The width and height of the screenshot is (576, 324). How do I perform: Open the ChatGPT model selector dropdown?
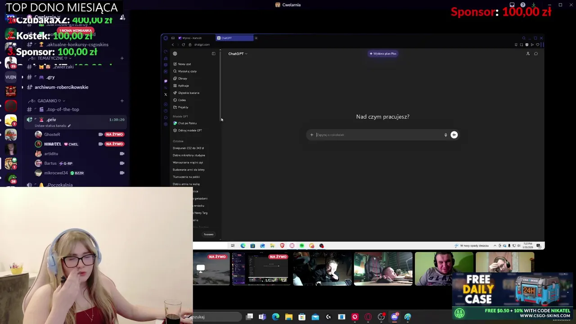(238, 54)
